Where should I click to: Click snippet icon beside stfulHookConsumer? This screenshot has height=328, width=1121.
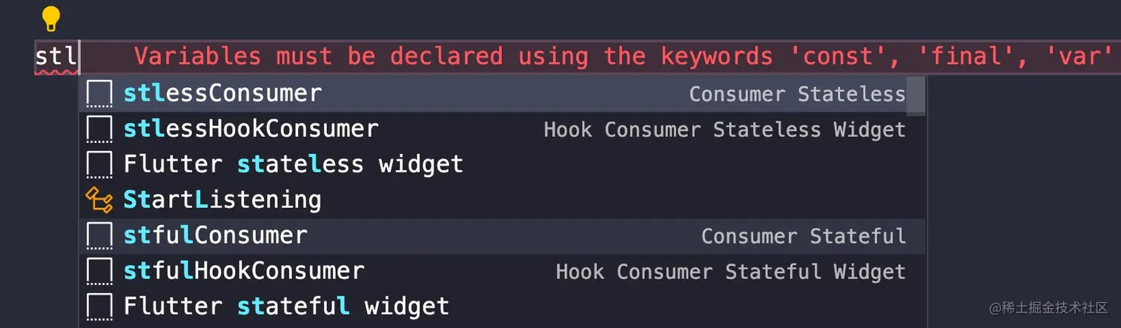point(99,272)
